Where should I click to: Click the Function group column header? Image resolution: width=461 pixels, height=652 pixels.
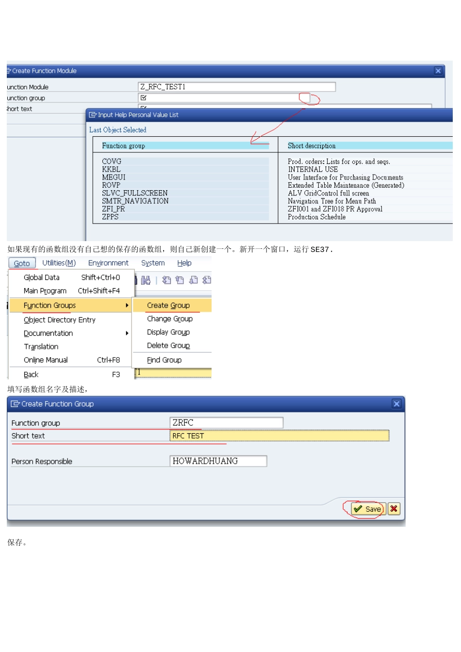[185, 146]
